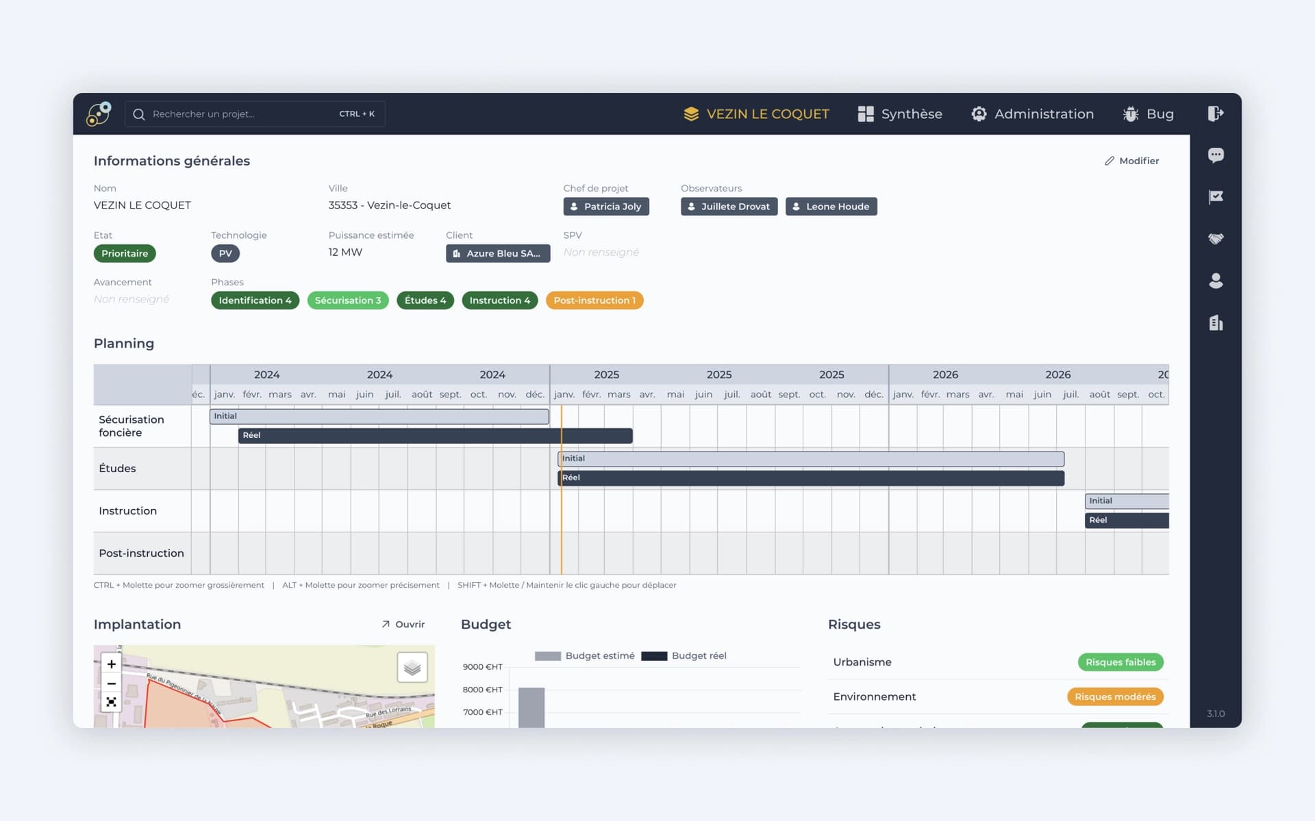The image size is (1315, 821).
Task: Toggle Budget estimé legend swatch
Action: coord(547,656)
